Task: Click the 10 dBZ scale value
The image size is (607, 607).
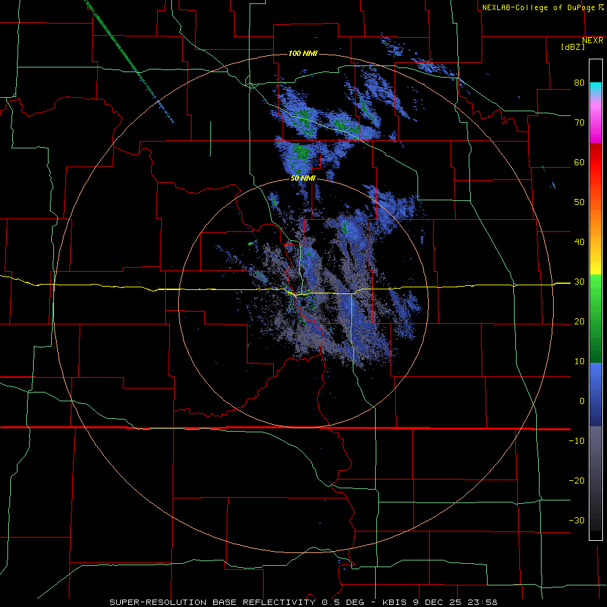Action: click(x=579, y=362)
